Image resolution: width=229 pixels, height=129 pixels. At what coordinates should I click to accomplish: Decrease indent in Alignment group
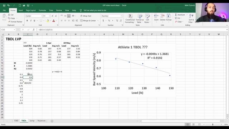click(73, 21)
